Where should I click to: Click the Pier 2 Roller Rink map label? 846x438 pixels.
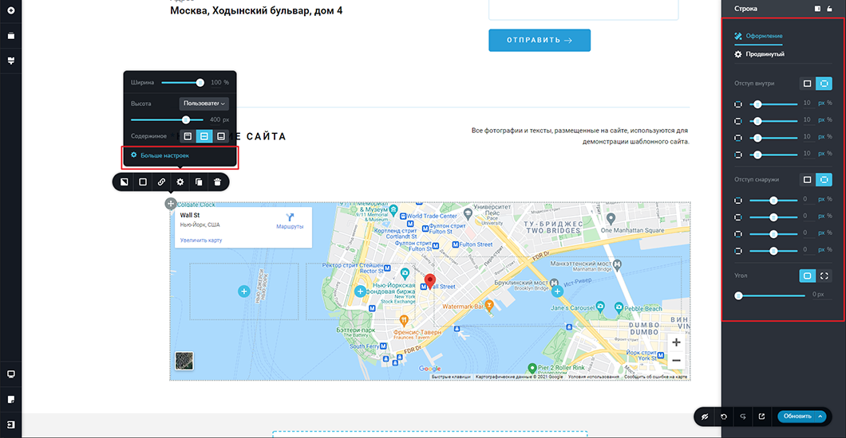561,368
